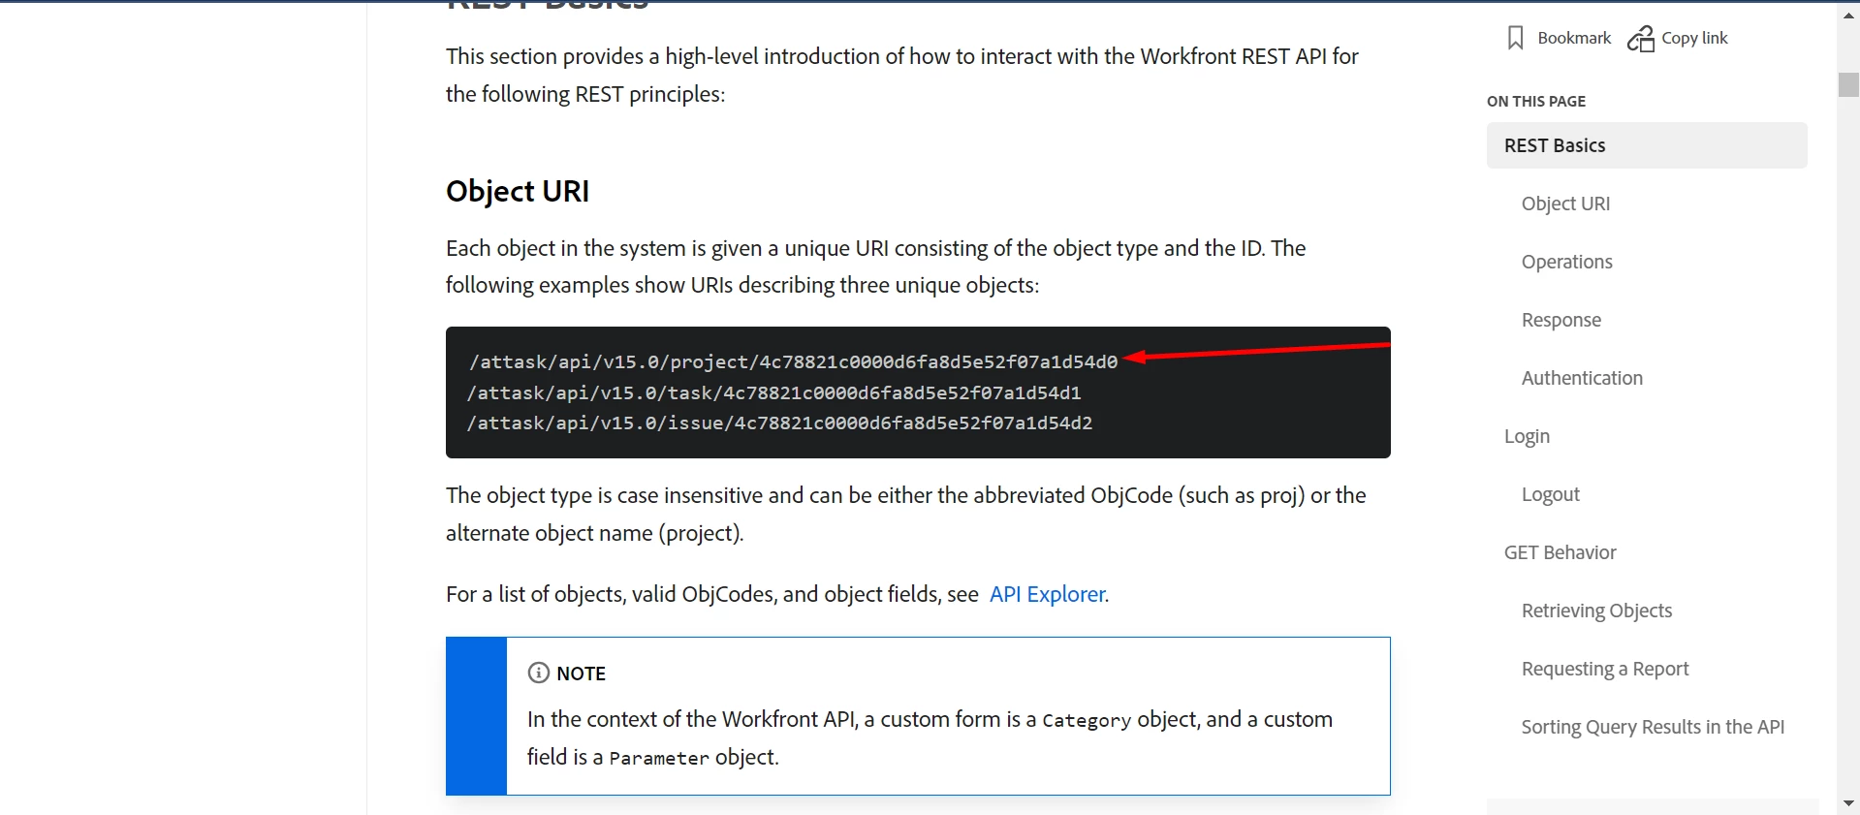Open the API Explorer link
Image resolution: width=1860 pixels, height=815 pixels.
[1047, 594]
